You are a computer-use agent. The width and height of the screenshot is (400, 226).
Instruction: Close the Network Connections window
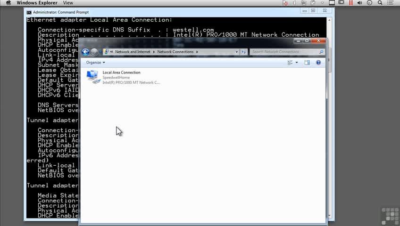click(318, 40)
